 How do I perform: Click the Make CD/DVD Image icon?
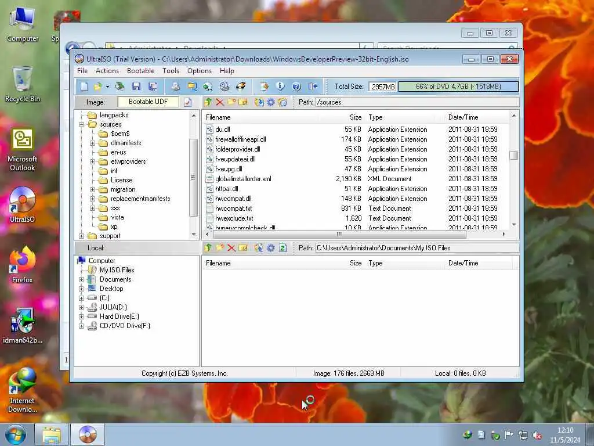(x=175, y=87)
